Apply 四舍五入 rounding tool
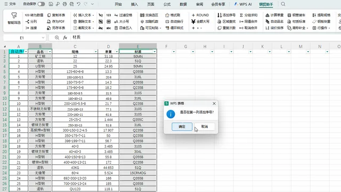This screenshot has height=192, width=341. click(x=123, y=28)
